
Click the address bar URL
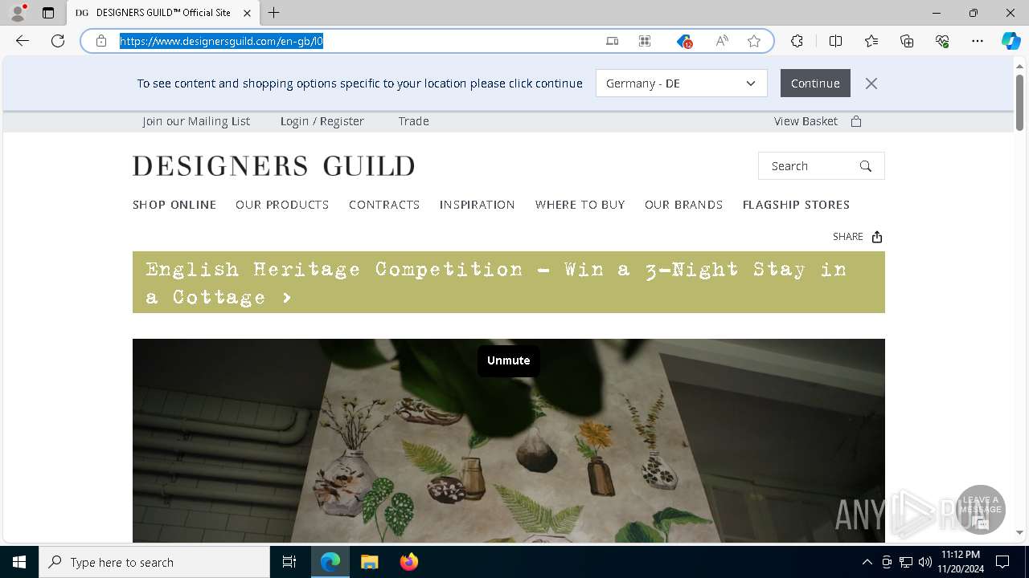tap(221, 41)
